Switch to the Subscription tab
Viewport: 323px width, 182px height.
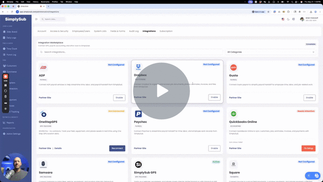point(166,31)
